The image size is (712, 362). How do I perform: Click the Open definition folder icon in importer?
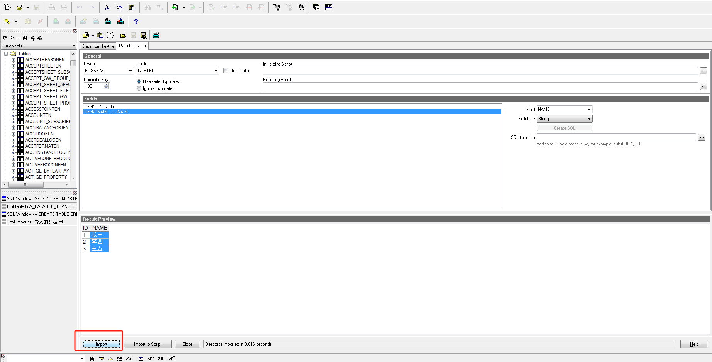click(124, 35)
